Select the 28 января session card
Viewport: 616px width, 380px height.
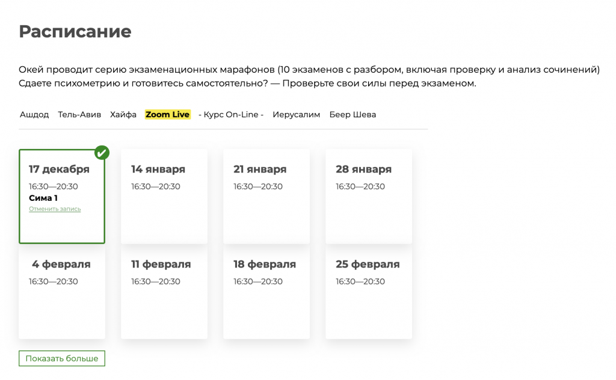(x=369, y=197)
